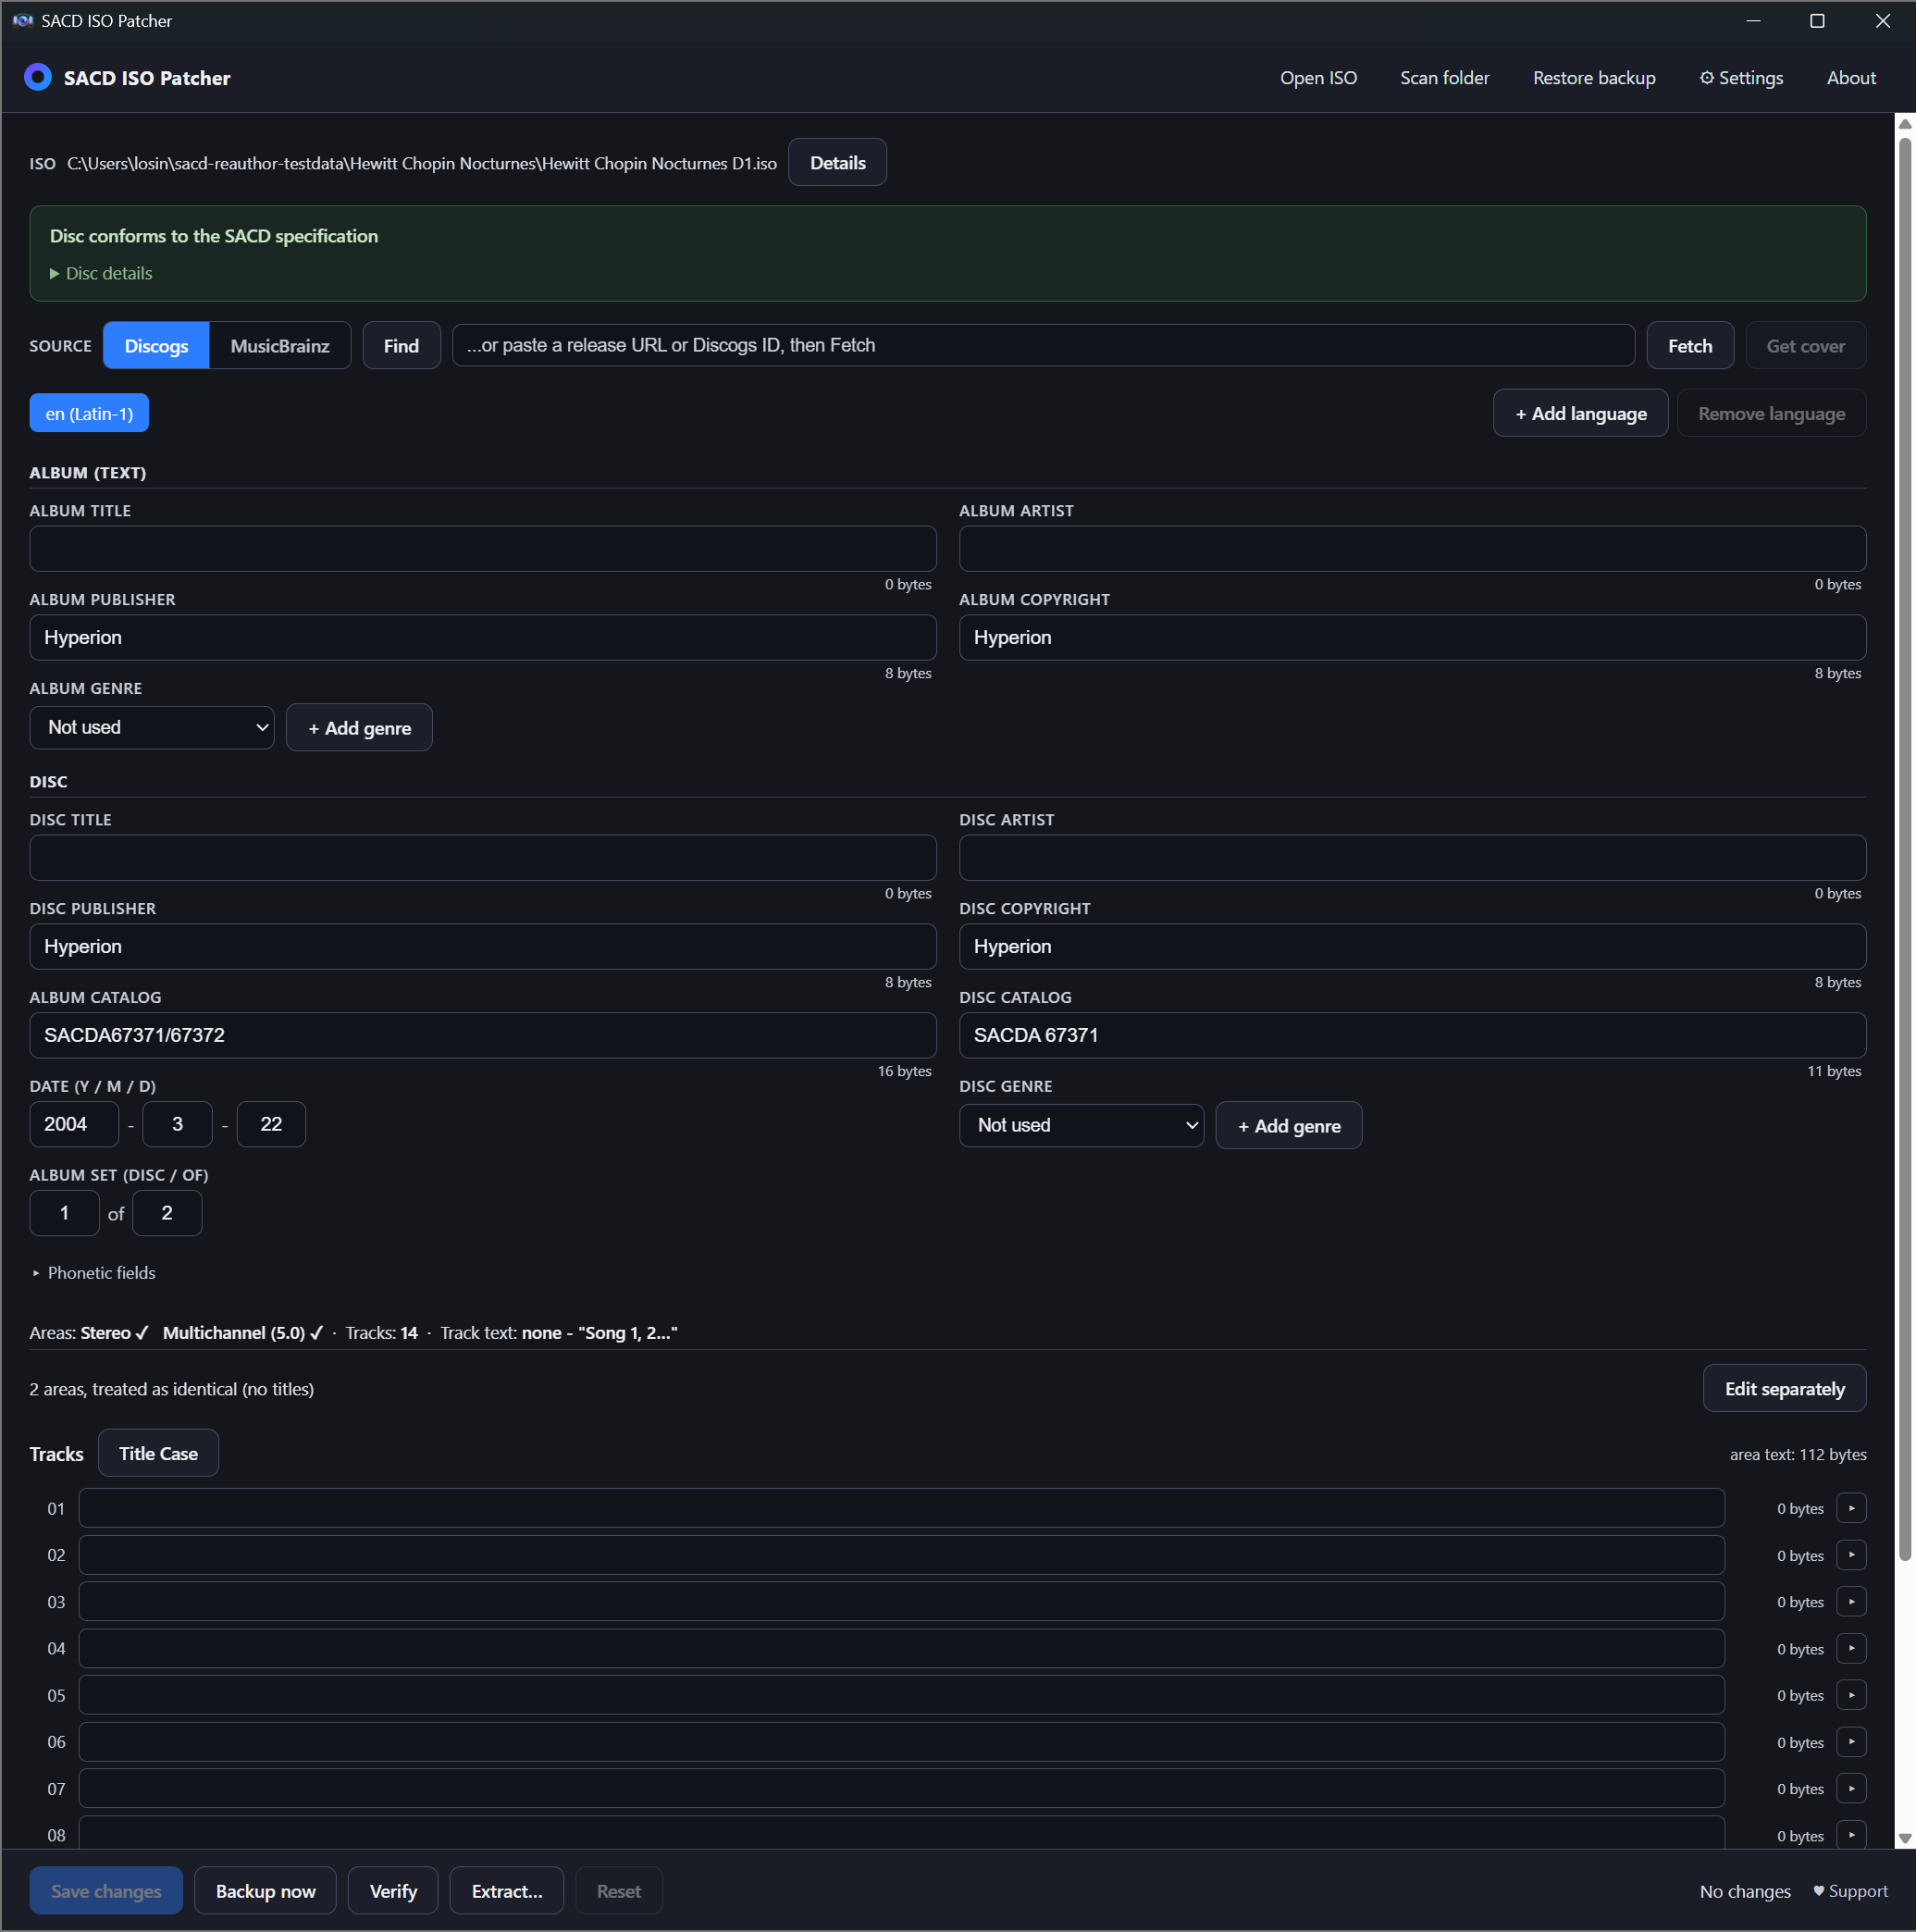Expand track 08 details arrow
The height and width of the screenshot is (1932, 1916).
pyautogui.click(x=1851, y=1835)
